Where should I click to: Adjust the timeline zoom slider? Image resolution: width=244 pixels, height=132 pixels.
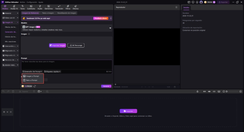click(232, 91)
